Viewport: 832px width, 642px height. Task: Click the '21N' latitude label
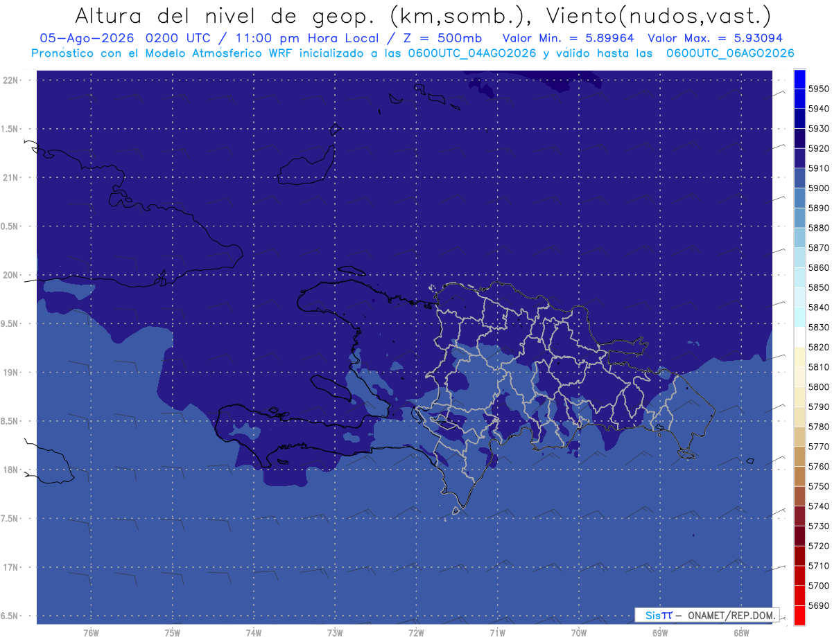[x=10, y=177]
